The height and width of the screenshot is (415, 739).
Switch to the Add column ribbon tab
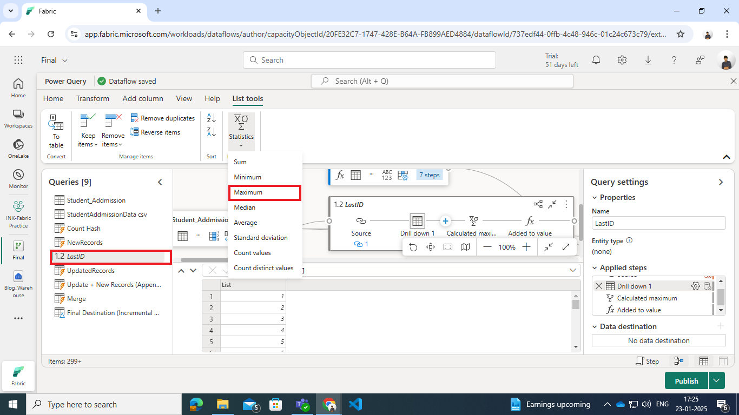point(143,98)
